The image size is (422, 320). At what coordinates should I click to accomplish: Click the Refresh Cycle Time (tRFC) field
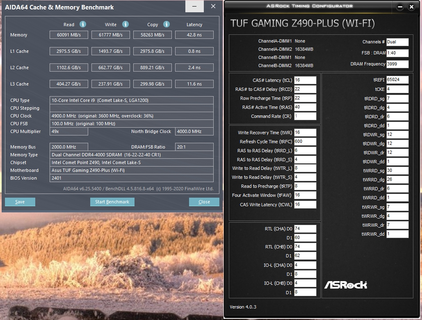coord(305,142)
